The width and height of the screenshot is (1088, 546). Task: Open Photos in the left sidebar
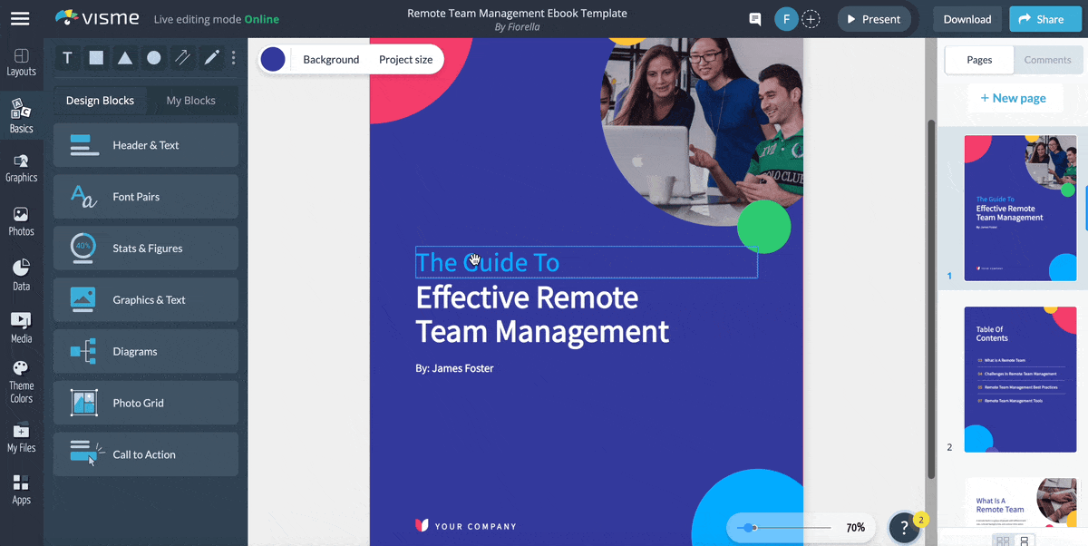coord(21,221)
